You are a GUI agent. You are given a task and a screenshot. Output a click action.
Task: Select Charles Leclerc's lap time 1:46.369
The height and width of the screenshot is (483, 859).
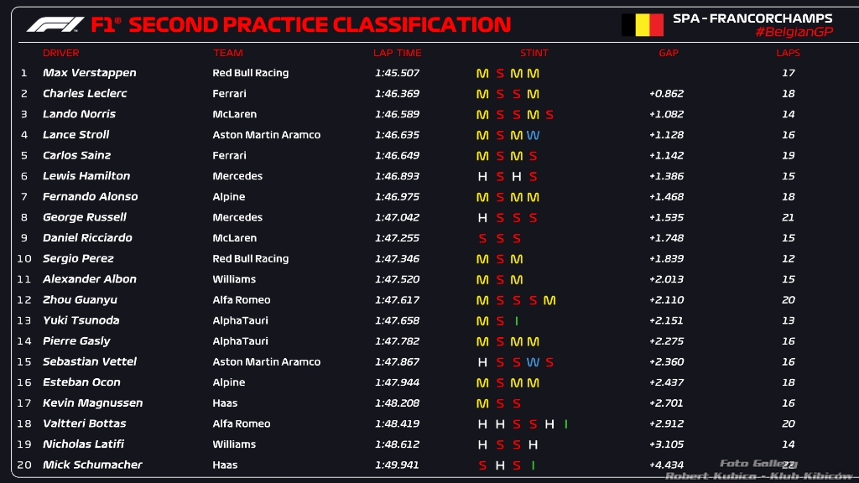click(x=398, y=94)
